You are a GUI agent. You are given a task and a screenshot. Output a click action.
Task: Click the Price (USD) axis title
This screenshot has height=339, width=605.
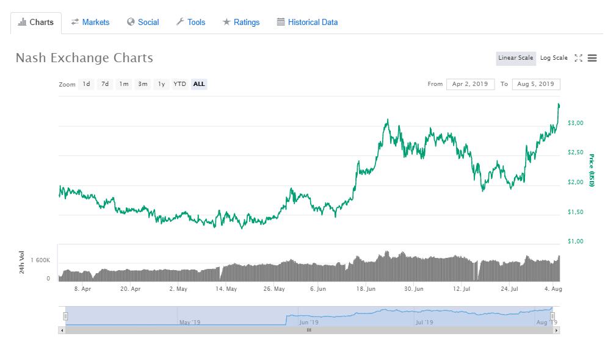point(592,170)
